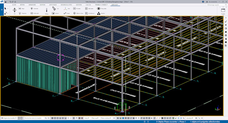228x123 pixels.
Task: Open the ACIER ribbon tab
Action: click(14, 5)
